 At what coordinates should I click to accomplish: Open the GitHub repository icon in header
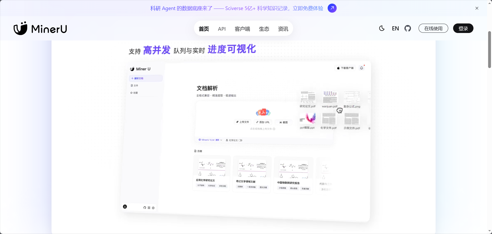pyautogui.click(x=408, y=28)
